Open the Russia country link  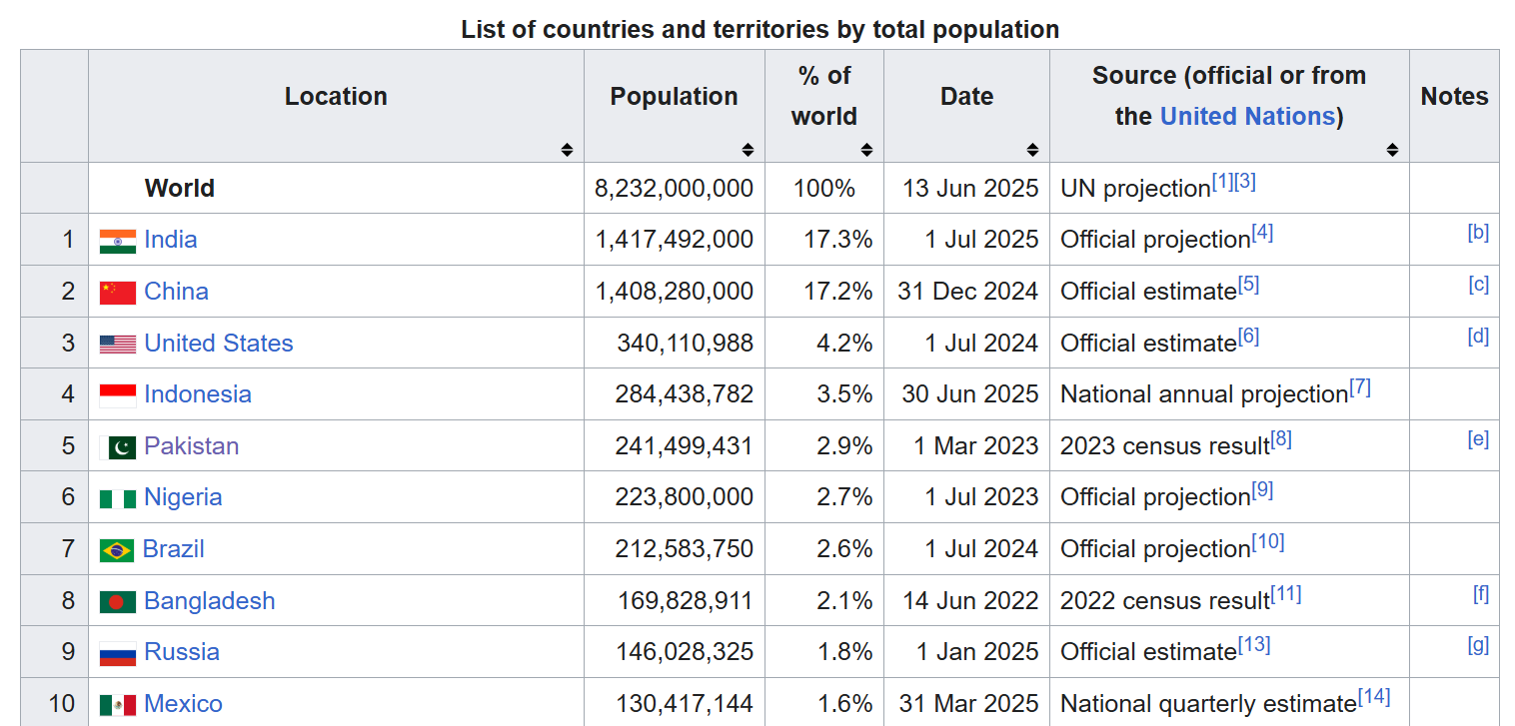click(x=181, y=652)
